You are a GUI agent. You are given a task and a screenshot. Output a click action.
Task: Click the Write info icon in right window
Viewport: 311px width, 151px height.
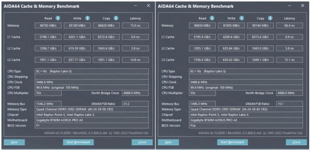(242, 18)
